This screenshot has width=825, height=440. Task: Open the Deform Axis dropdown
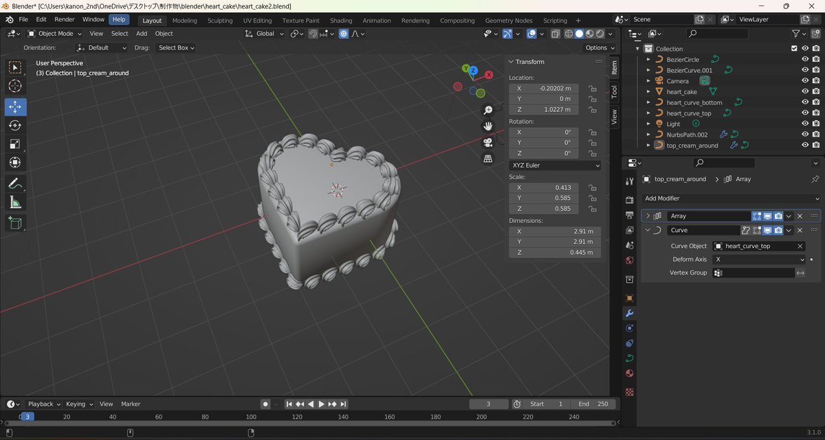[x=758, y=259]
